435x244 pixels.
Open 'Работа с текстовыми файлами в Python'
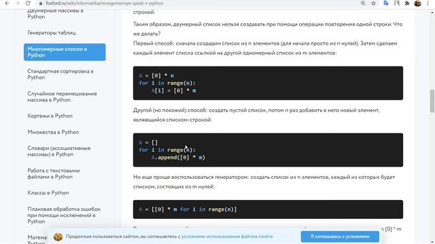click(x=53, y=174)
